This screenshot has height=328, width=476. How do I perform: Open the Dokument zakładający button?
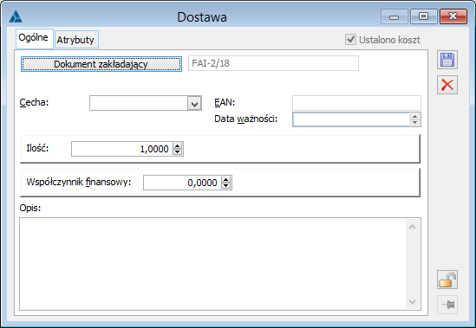101,64
